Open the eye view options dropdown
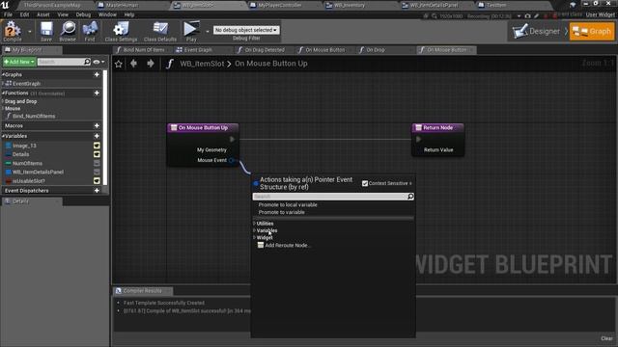Image resolution: width=618 pixels, height=347 pixels. (98, 62)
